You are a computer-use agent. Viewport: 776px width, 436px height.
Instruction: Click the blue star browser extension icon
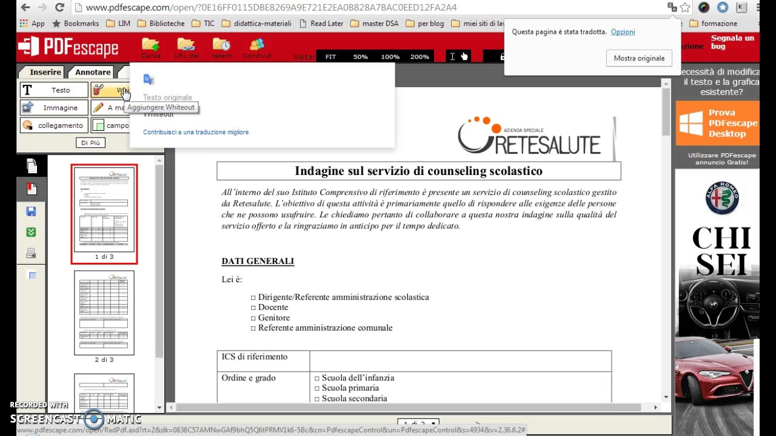(x=723, y=7)
